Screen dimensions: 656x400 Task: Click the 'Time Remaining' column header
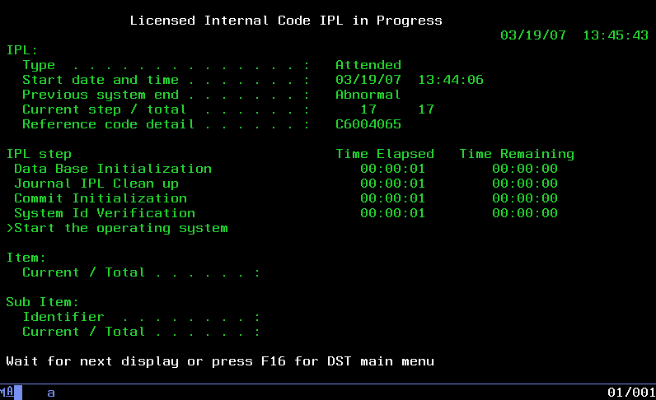(516, 154)
